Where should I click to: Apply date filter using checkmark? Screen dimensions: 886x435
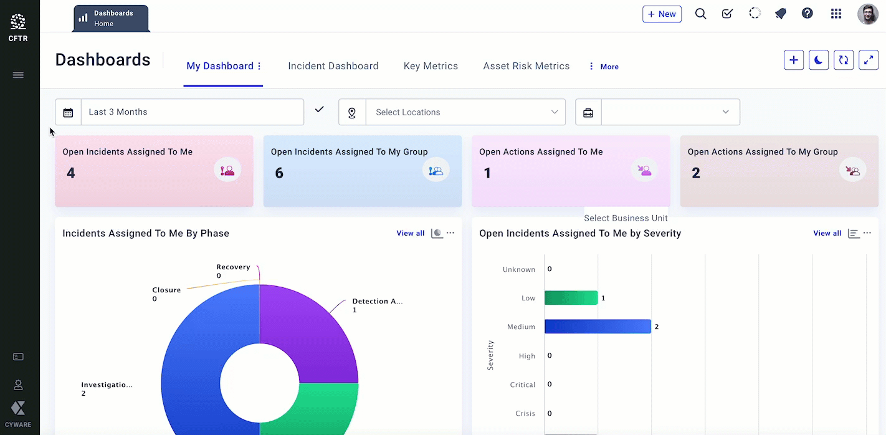[x=320, y=110]
